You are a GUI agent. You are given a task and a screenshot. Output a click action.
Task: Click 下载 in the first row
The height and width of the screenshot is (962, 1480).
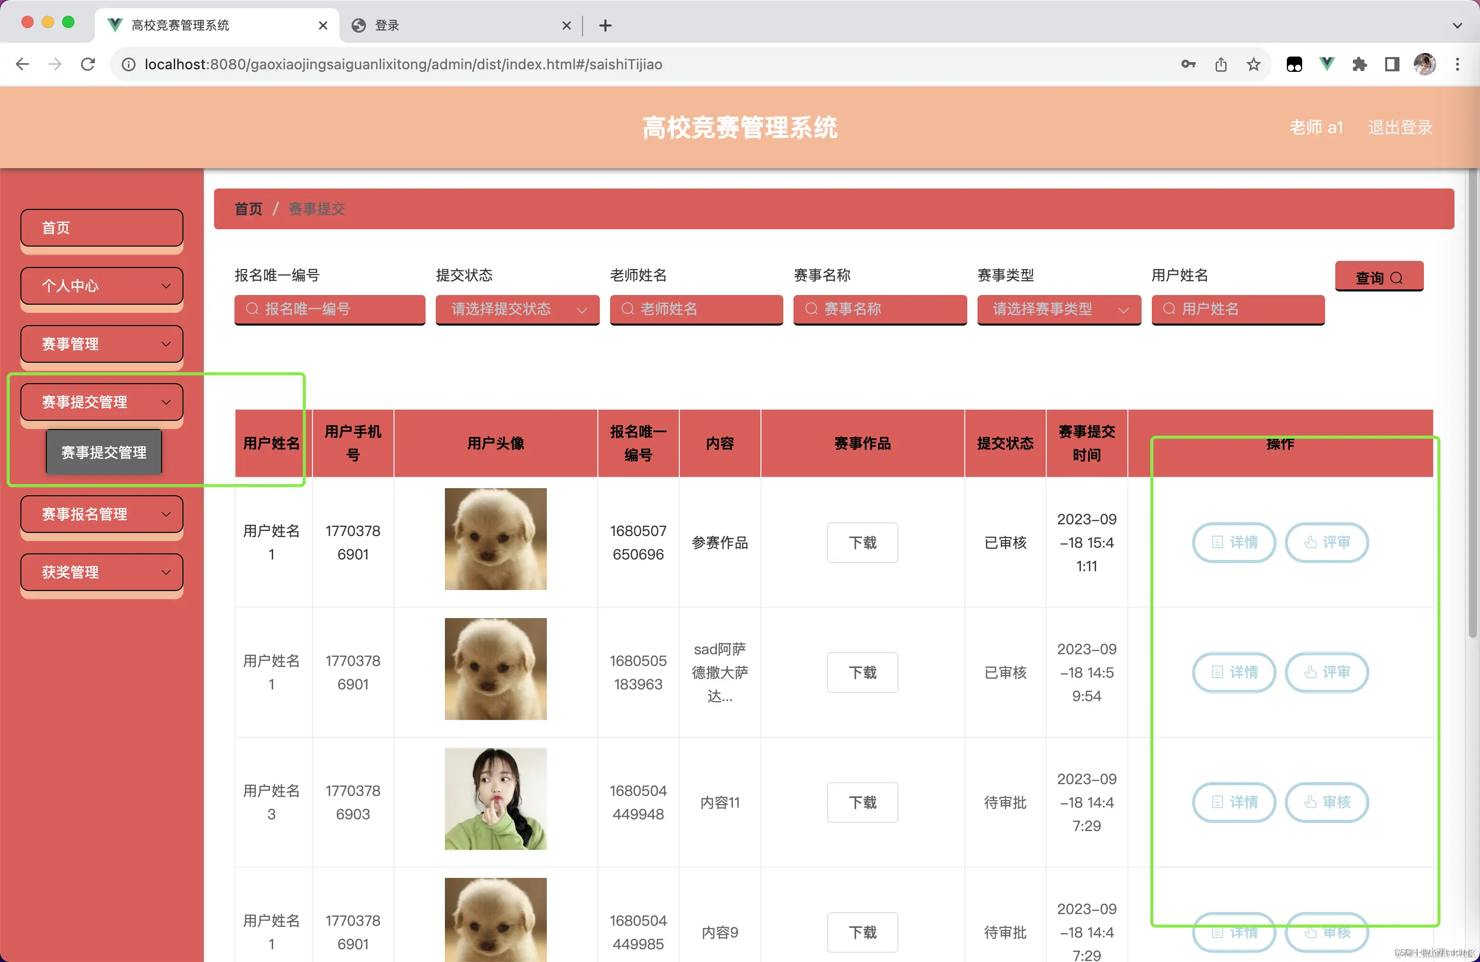pyautogui.click(x=862, y=542)
